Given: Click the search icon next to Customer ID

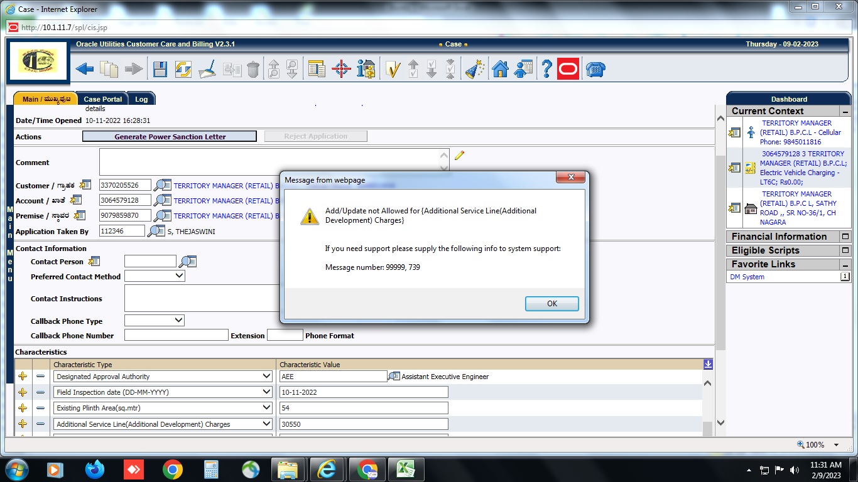Looking at the screenshot, I should pyautogui.click(x=163, y=185).
